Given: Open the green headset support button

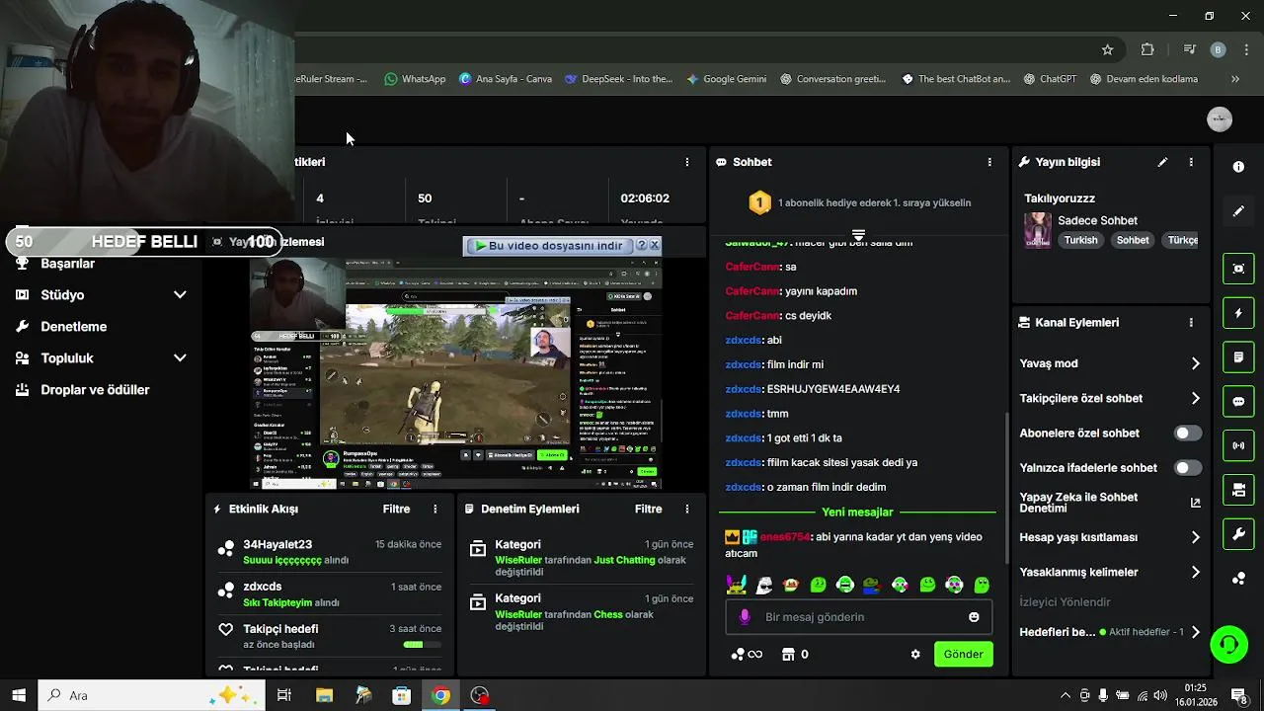Looking at the screenshot, I should point(1229,645).
